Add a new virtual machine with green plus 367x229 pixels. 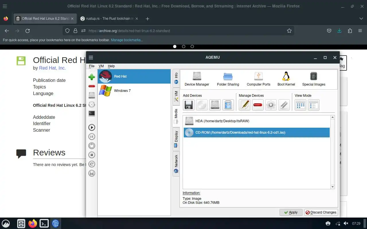[92, 77]
